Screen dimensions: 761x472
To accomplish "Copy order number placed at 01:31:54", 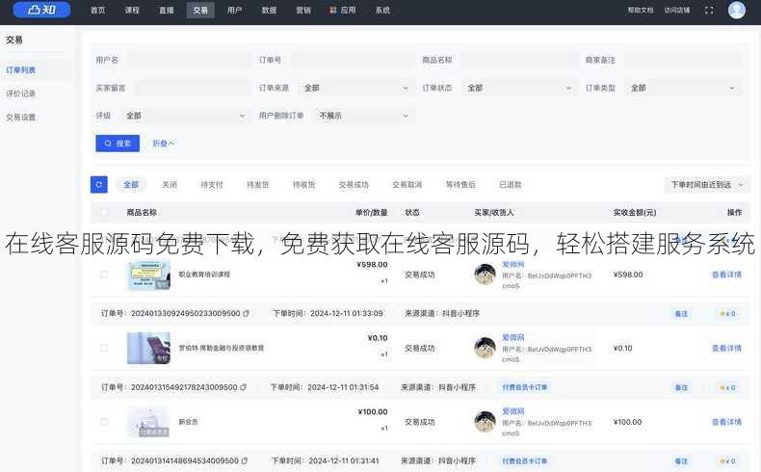I will [x=243, y=387].
